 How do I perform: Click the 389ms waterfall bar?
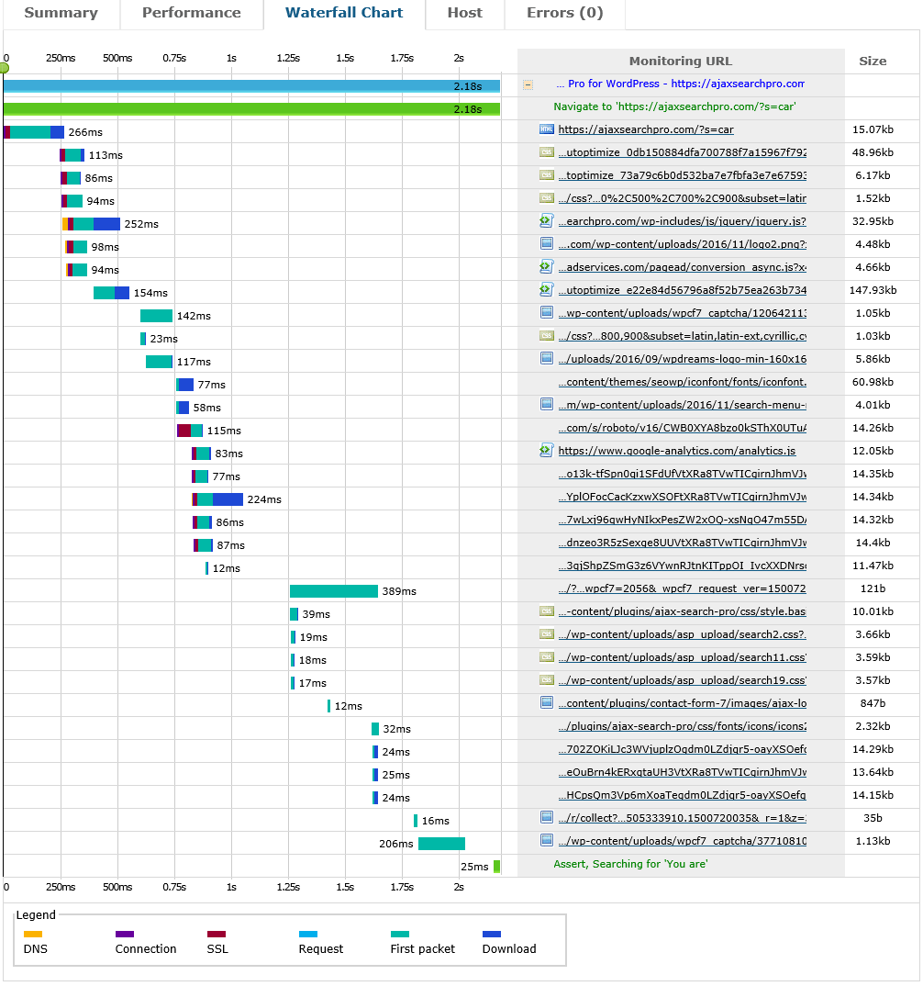coord(335,591)
